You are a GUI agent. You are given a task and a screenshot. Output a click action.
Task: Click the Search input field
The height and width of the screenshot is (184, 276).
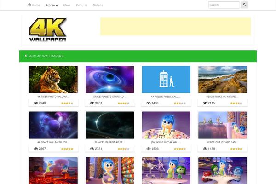[224, 5]
